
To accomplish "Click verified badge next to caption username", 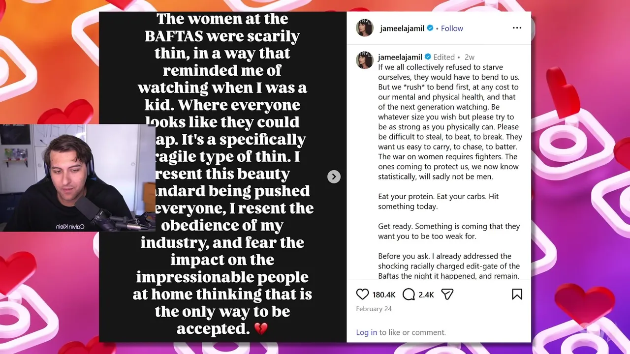I will click(428, 57).
